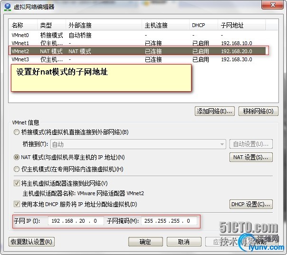
Task: Click subnet address 192.168.20.0 cell
Action: [237, 51]
